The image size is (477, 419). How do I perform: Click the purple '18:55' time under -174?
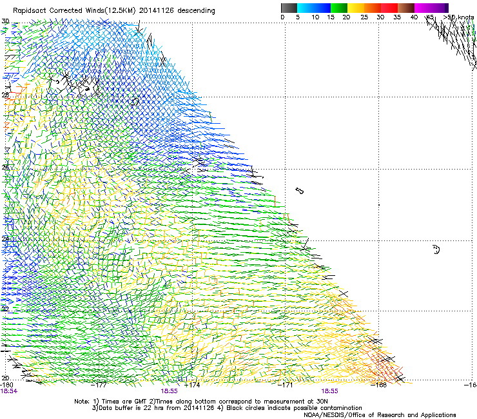point(169,391)
